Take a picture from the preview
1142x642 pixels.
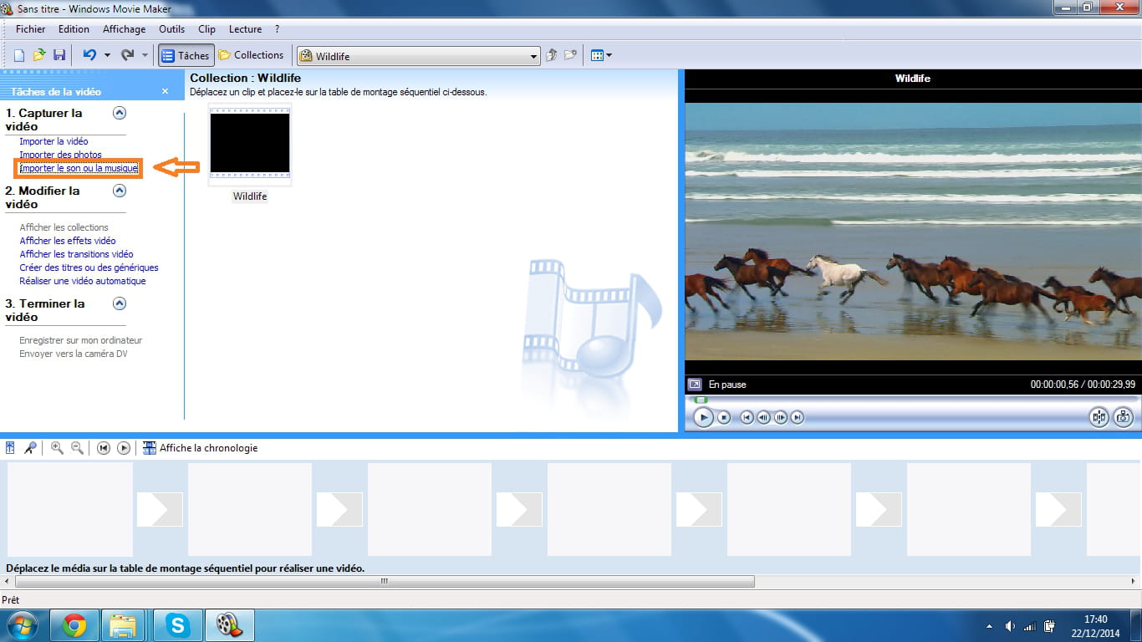coord(1123,417)
